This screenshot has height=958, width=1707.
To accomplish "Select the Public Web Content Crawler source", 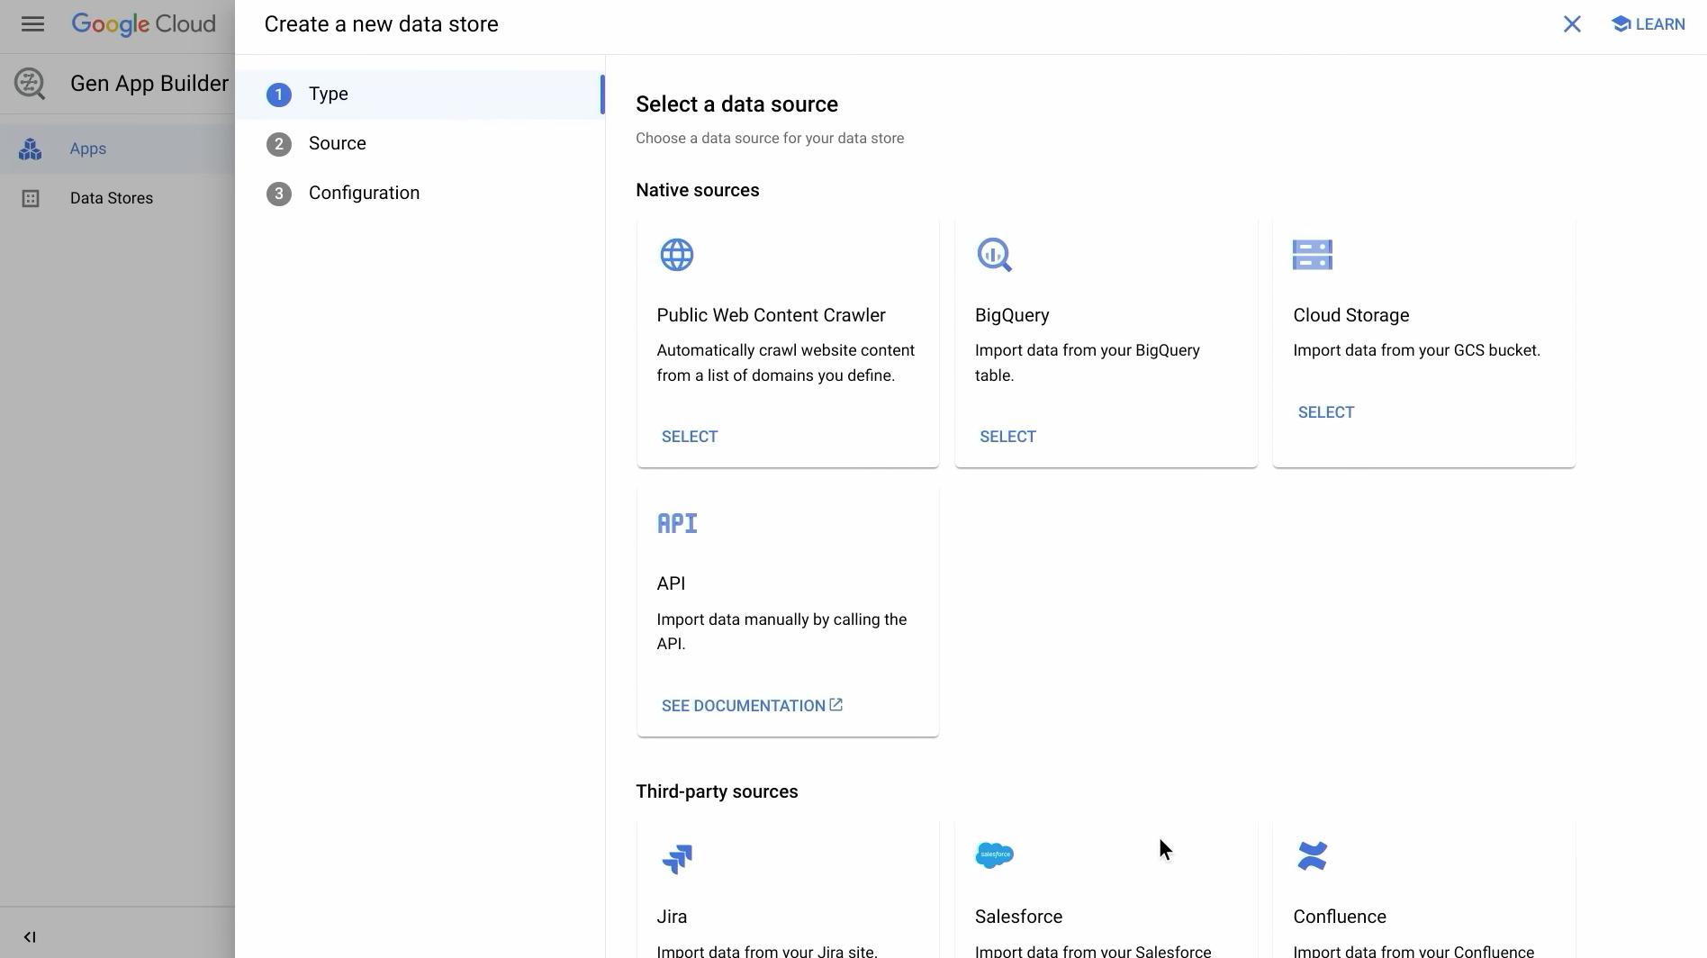I will 689,436.
